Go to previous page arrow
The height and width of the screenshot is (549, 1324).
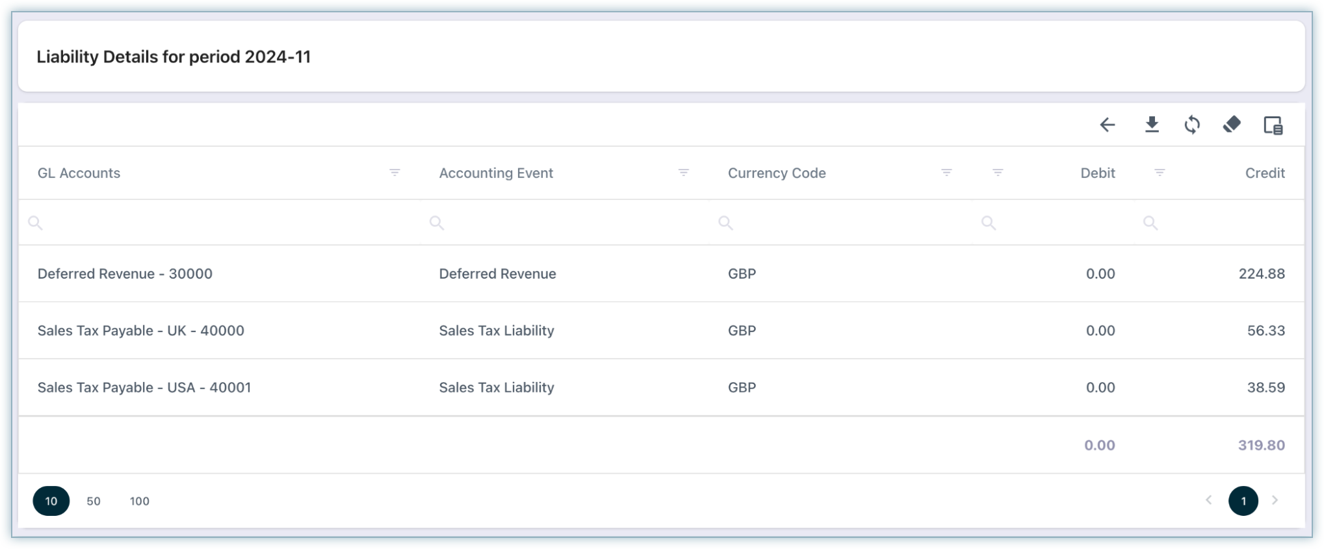(x=1208, y=500)
